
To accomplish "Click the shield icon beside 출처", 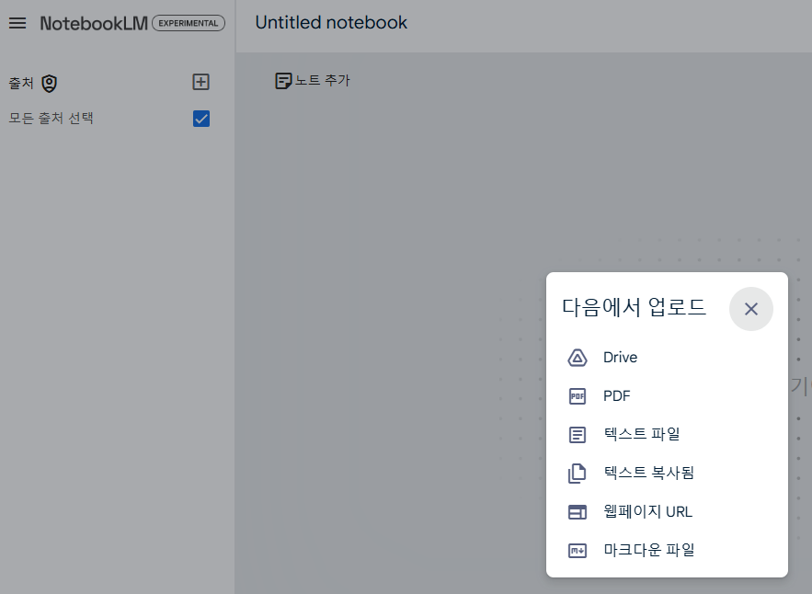I will click(x=50, y=84).
